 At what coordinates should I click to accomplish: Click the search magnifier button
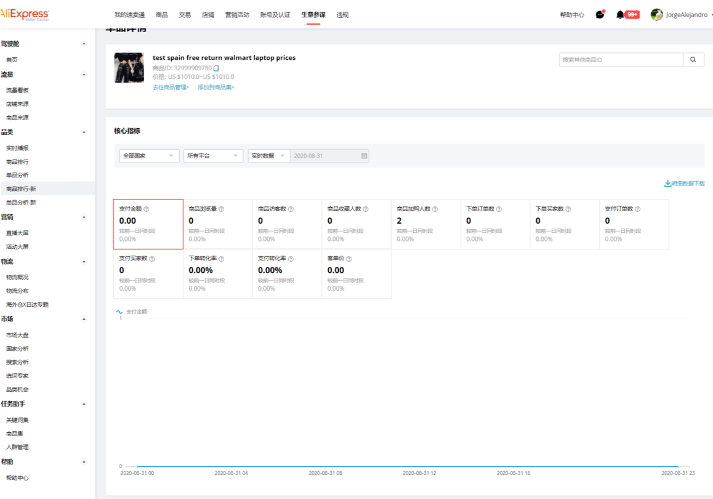[x=693, y=60]
